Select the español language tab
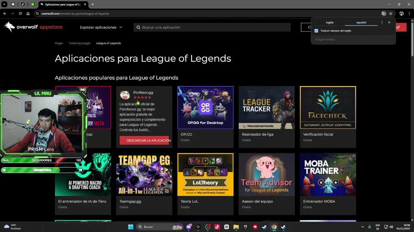The image size is (414, 232). tap(361, 23)
